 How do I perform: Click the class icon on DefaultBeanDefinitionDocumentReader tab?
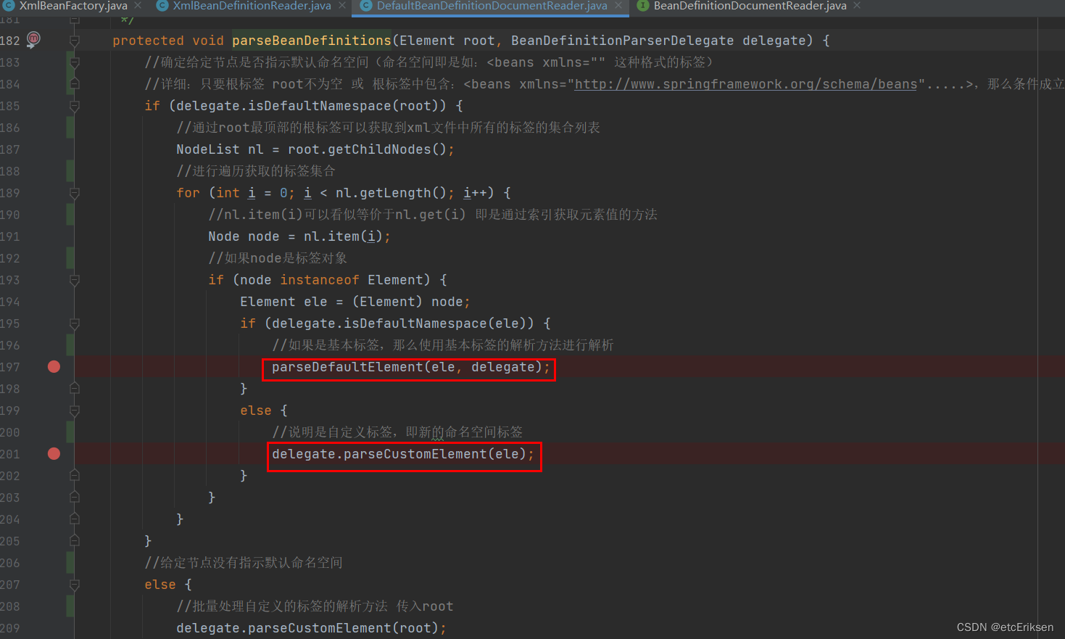(366, 6)
